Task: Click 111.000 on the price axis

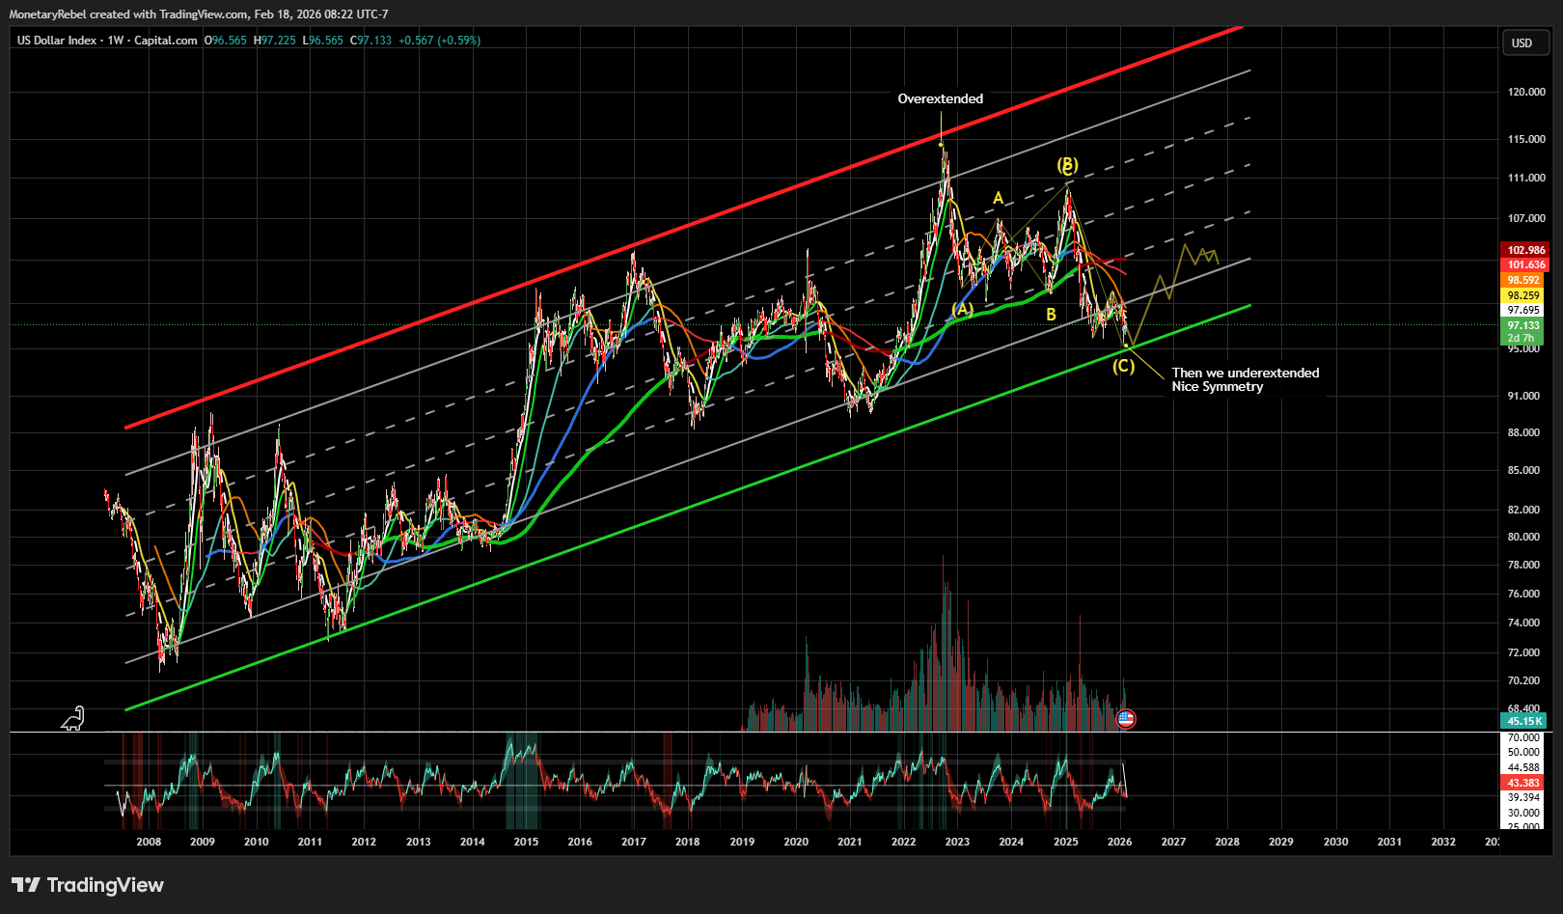Action: pos(1526,178)
